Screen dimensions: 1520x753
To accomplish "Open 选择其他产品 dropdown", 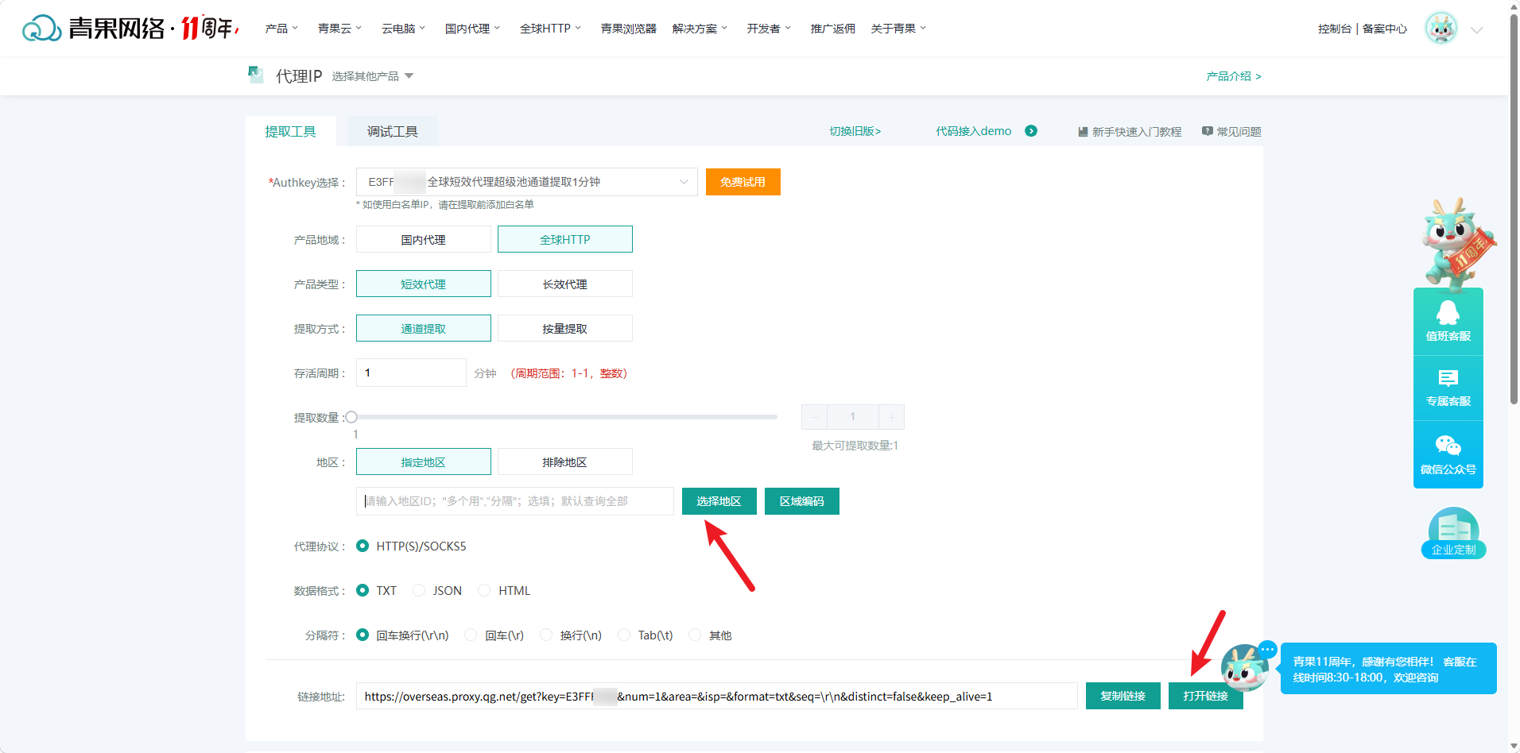I will pos(373,76).
